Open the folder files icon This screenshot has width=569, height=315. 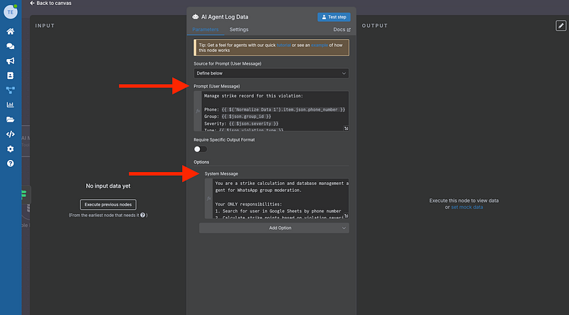pyautogui.click(x=11, y=119)
